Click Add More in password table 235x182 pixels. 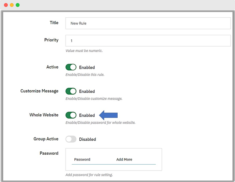click(x=124, y=159)
